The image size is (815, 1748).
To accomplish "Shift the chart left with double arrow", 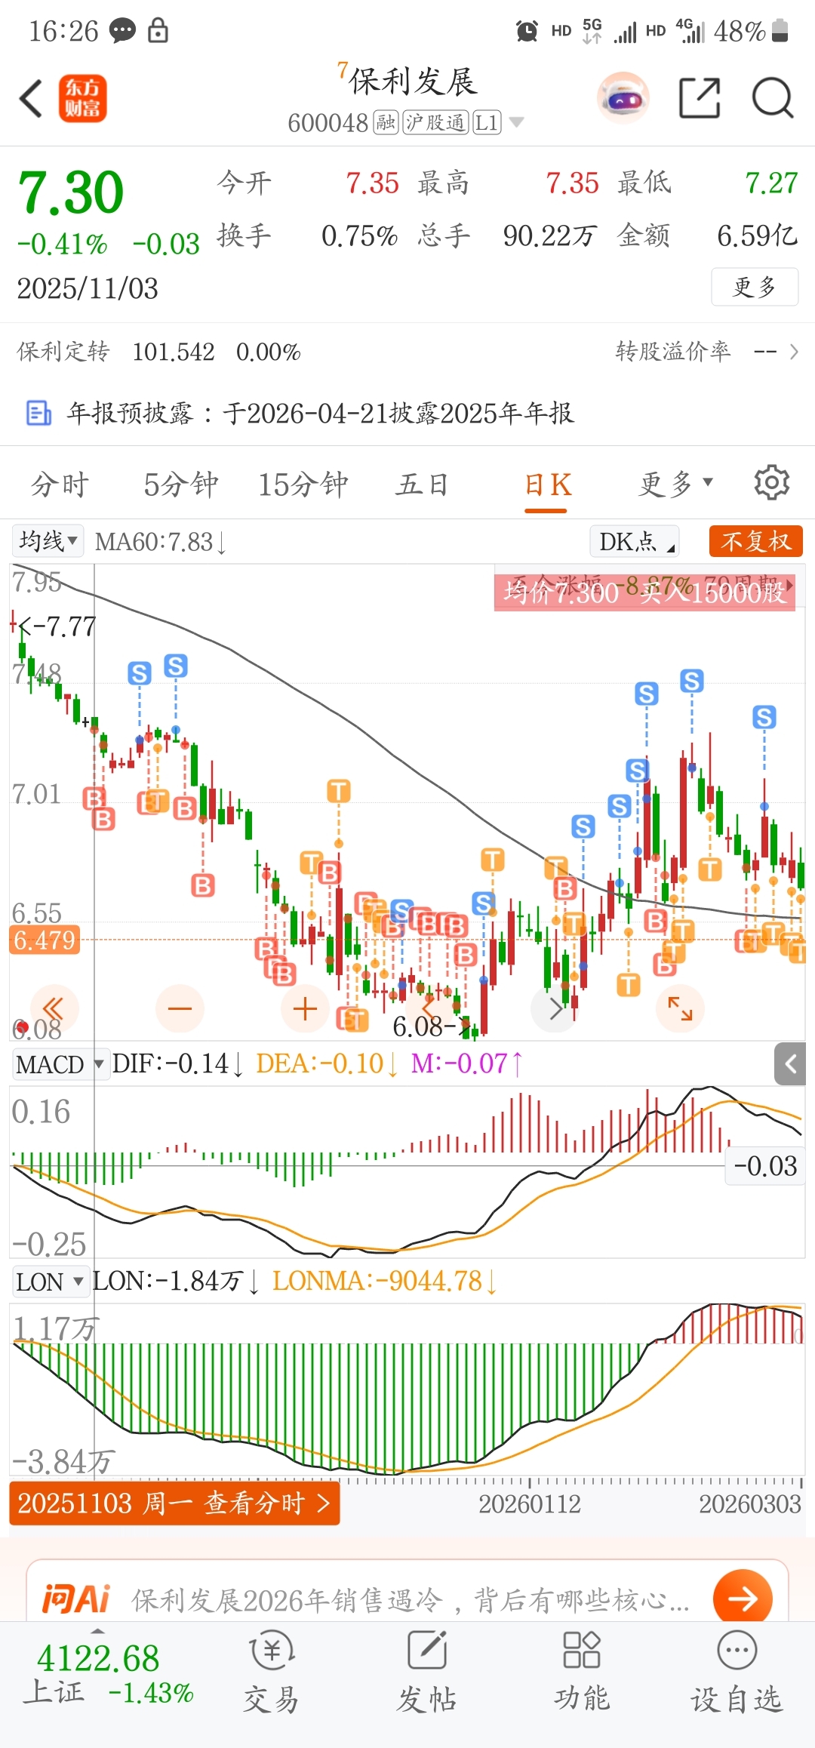I will (53, 1009).
